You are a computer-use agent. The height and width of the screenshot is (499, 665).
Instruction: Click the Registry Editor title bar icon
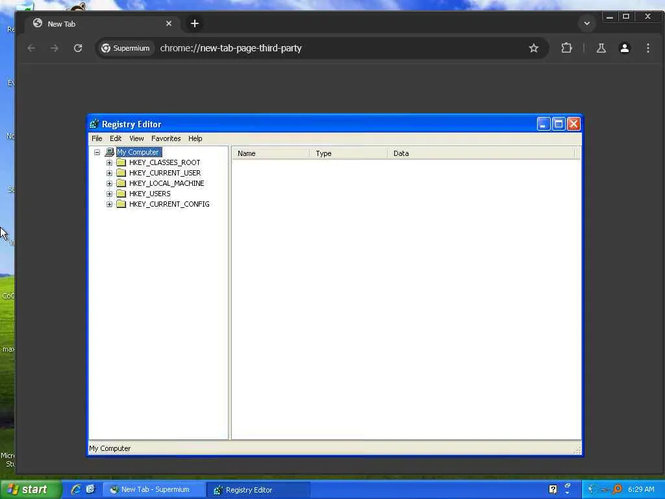point(94,124)
